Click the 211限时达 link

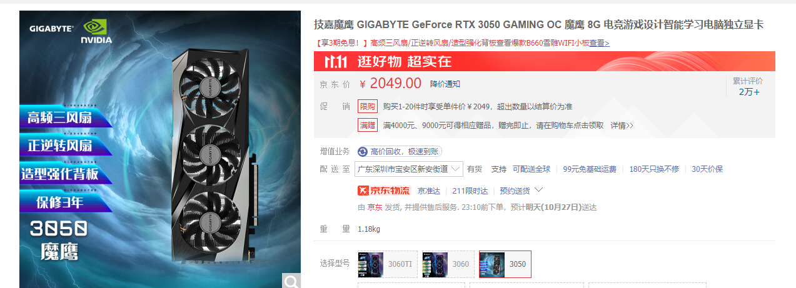click(x=470, y=191)
